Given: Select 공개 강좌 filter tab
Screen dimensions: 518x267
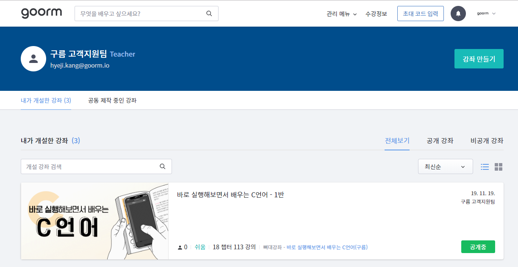Looking at the screenshot, I should (440, 141).
